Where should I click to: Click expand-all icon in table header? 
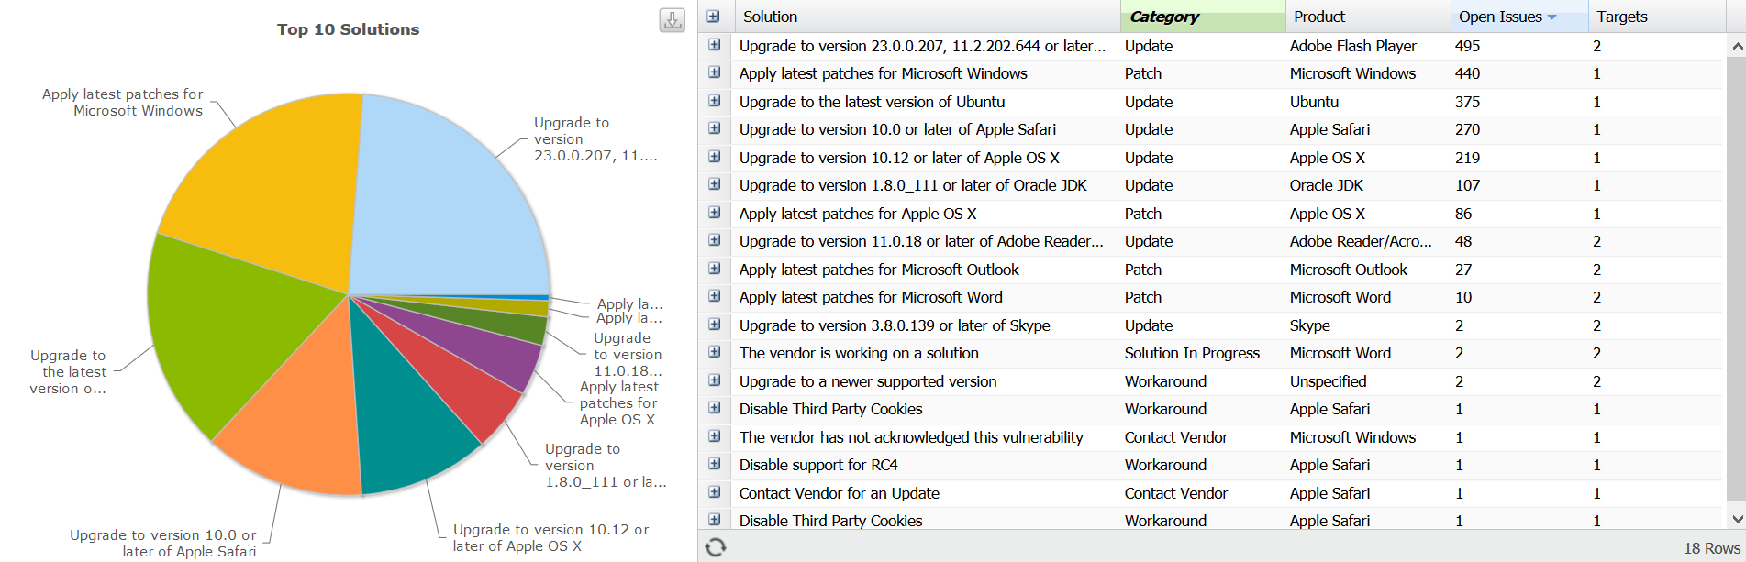[x=714, y=17]
